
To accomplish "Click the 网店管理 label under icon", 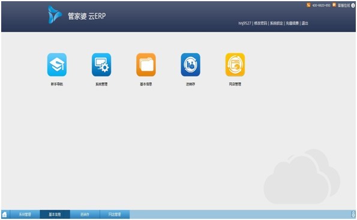I will tap(235, 84).
